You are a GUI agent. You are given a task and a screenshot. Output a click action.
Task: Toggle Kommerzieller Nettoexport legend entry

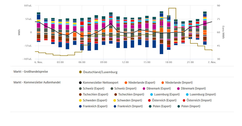(x=99, y=82)
